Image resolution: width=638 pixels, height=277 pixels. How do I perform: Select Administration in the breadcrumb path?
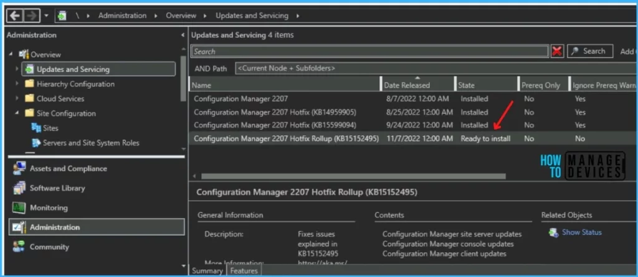(122, 16)
